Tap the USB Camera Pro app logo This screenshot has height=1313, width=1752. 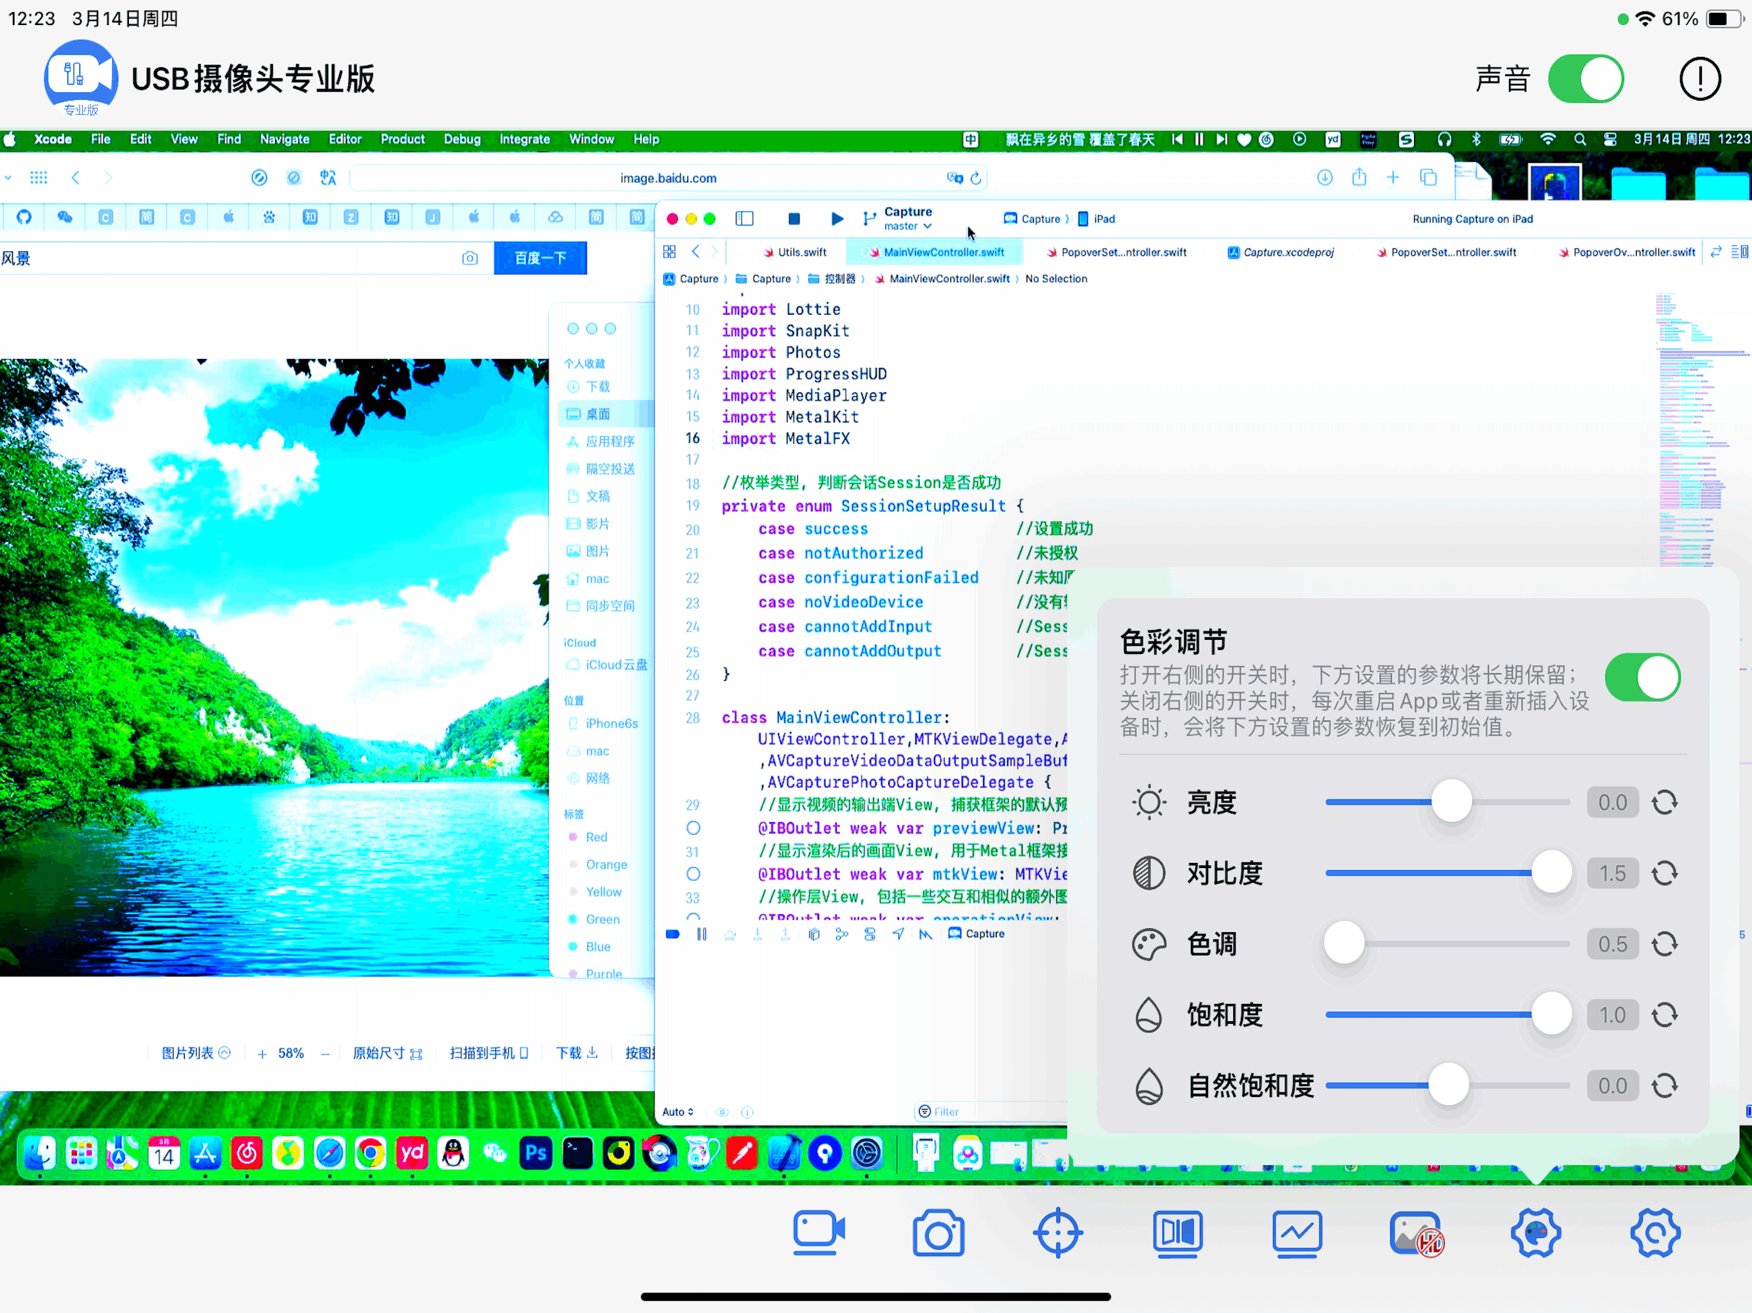click(x=81, y=78)
